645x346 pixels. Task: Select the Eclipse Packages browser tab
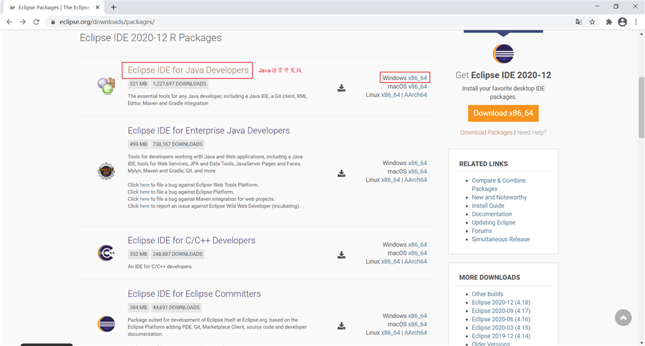[54, 7]
